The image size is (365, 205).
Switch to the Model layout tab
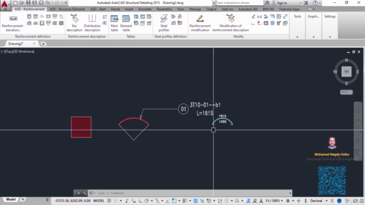click(x=11, y=199)
